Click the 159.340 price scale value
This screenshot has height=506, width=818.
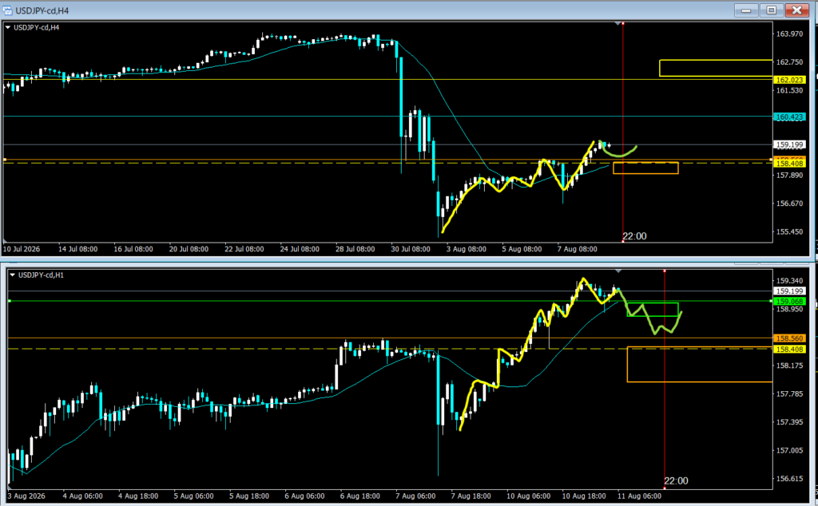[x=790, y=281]
